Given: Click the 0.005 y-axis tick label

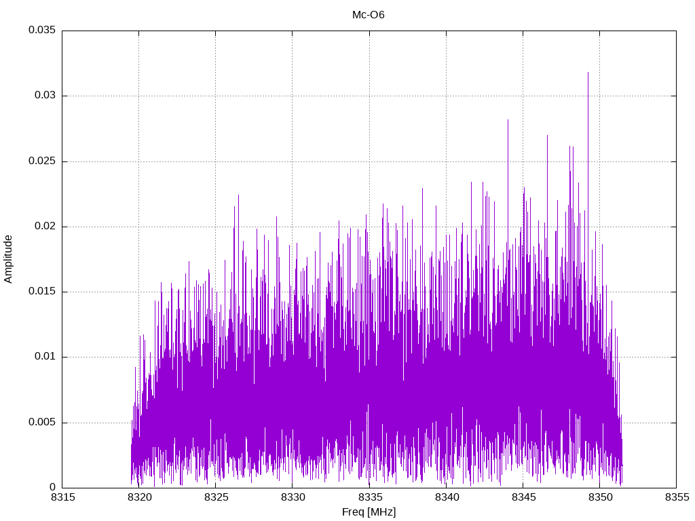Looking at the screenshot, I should (41, 423).
